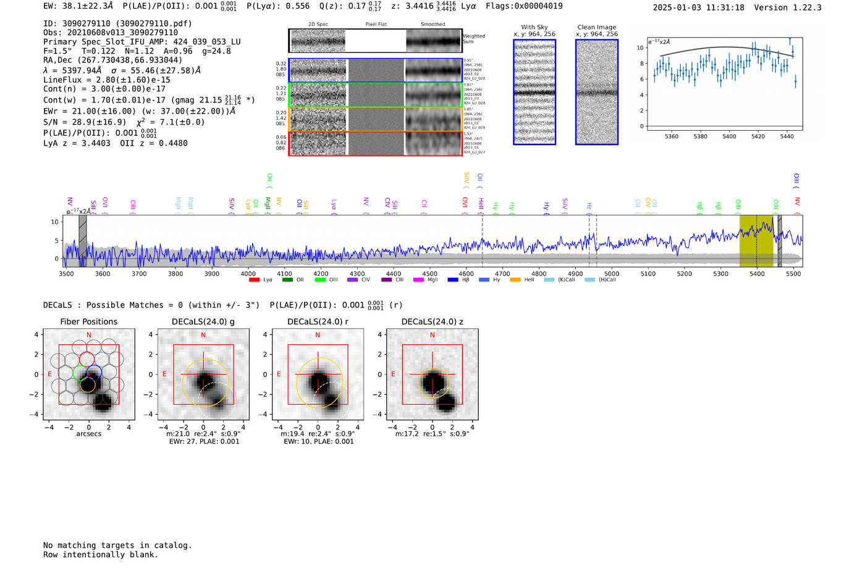Click the Cont(n) = 3.00(±0.00)e-17 text
This screenshot has height=588, width=865.
point(104,89)
